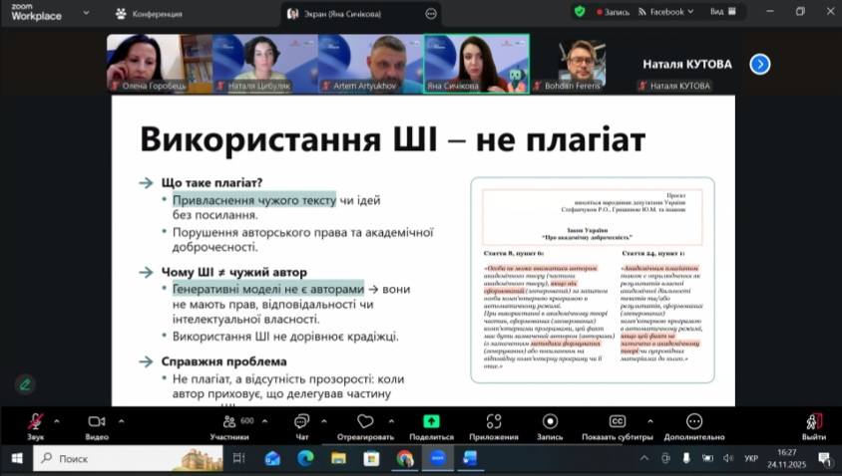The height and width of the screenshot is (476, 842).
Task: Toggle Показать субтитры captions
Action: pyautogui.click(x=617, y=421)
